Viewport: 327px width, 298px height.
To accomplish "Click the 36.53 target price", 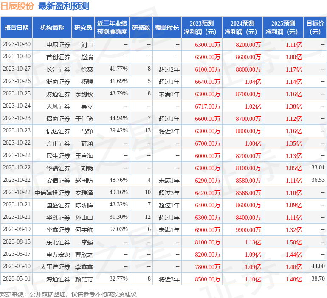I will coord(318,180).
